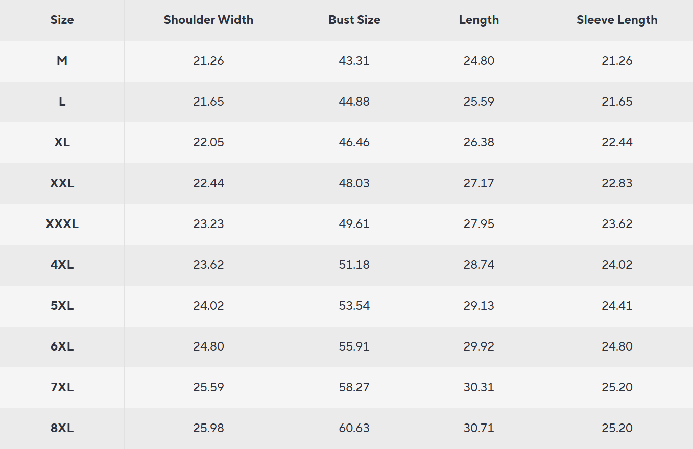Click the 4XL length value 28.74

pos(479,265)
